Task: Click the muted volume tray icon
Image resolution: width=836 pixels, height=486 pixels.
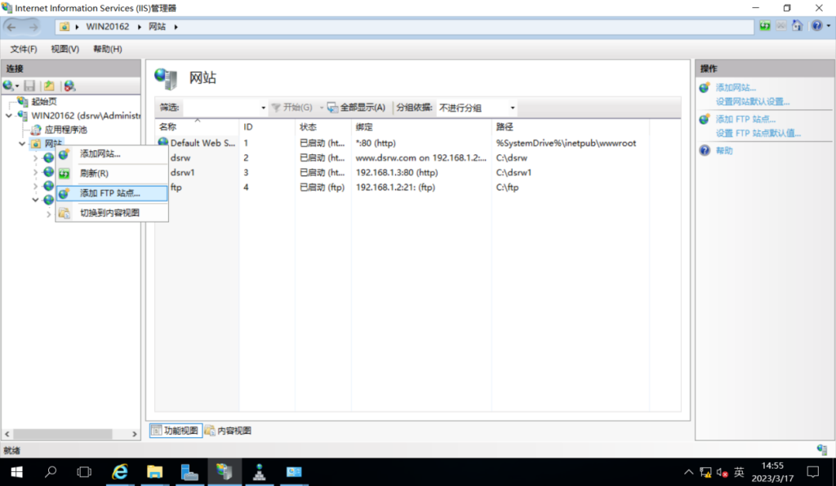Action: pos(723,472)
